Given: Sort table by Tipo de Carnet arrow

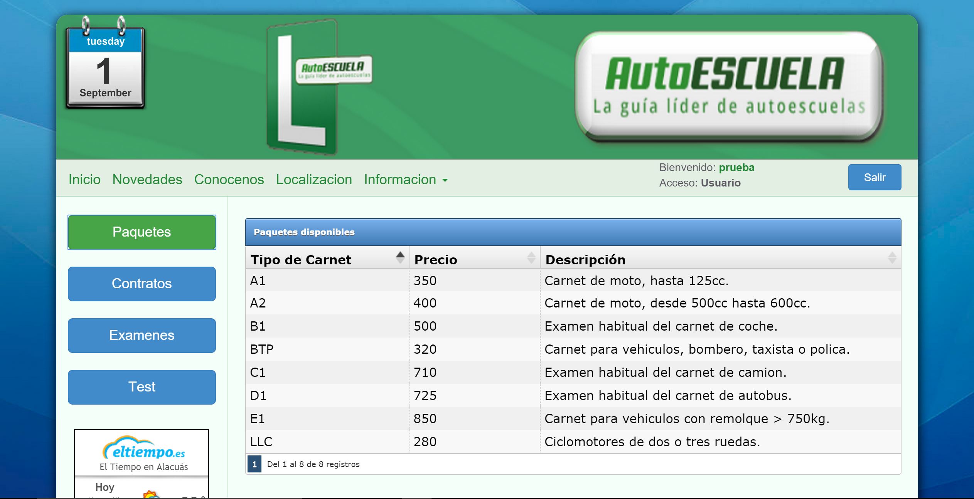Looking at the screenshot, I should [x=400, y=258].
